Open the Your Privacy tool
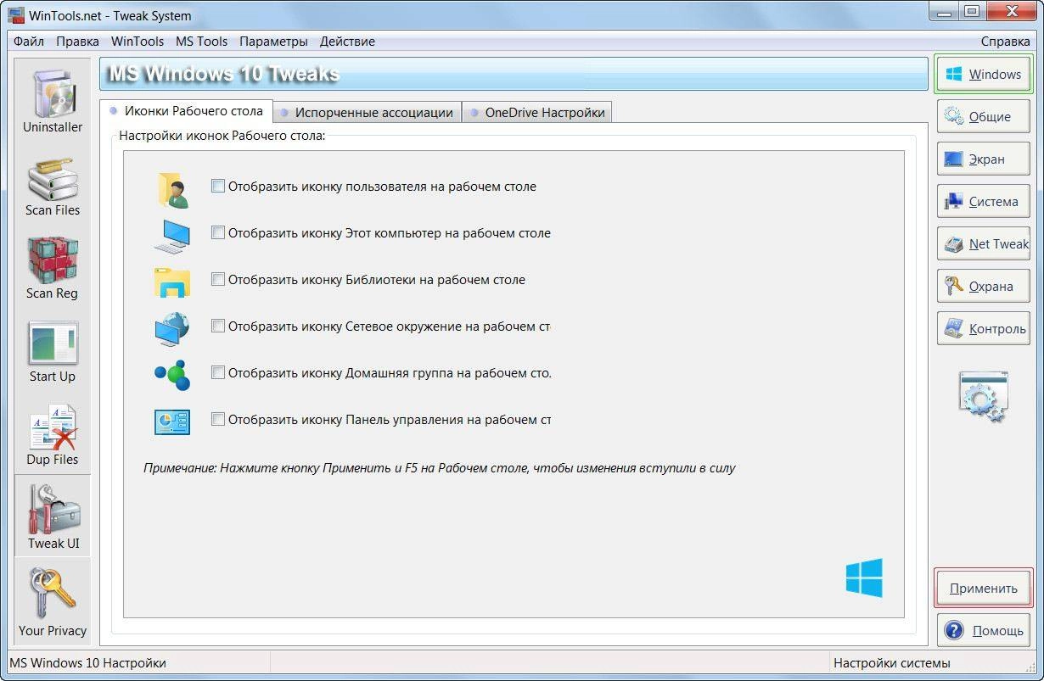Screen dimensions: 1044x681 (53, 600)
